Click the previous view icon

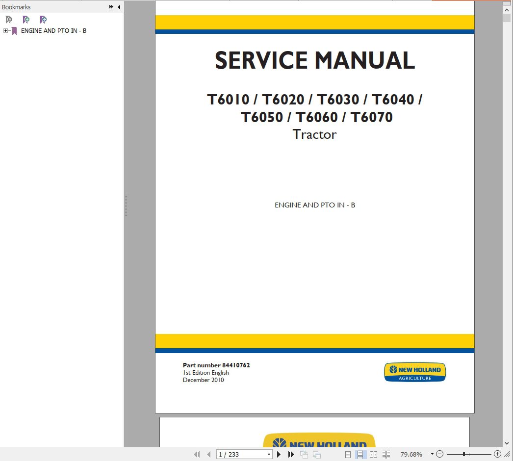click(x=304, y=455)
